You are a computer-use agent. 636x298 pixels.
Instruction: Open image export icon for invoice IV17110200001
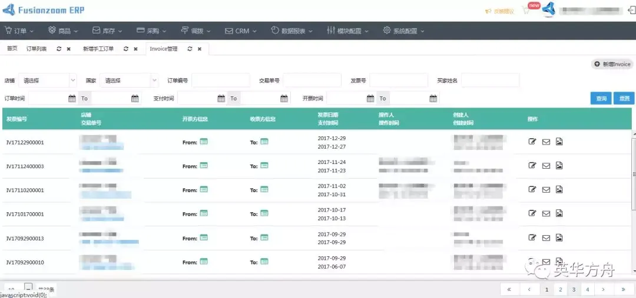point(559,189)
